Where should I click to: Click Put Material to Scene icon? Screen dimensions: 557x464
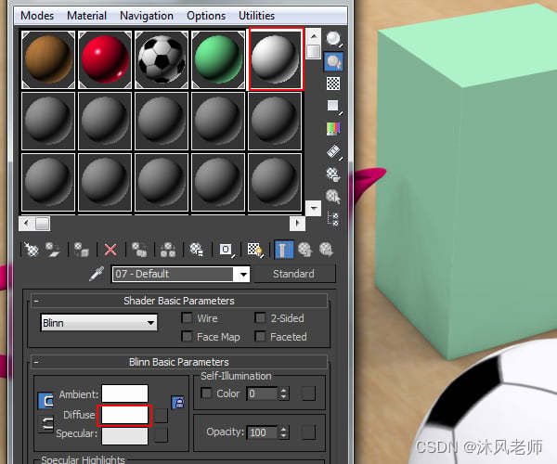53,250
